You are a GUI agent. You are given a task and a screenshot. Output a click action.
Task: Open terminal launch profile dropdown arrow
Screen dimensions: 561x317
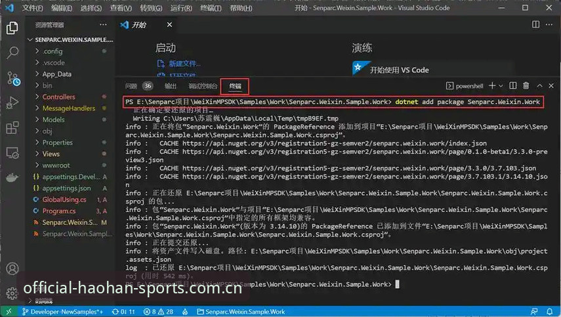pyautogui.click(x=501, y=86)
